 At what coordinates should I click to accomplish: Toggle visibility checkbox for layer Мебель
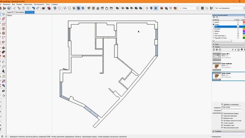click(238, 31)
